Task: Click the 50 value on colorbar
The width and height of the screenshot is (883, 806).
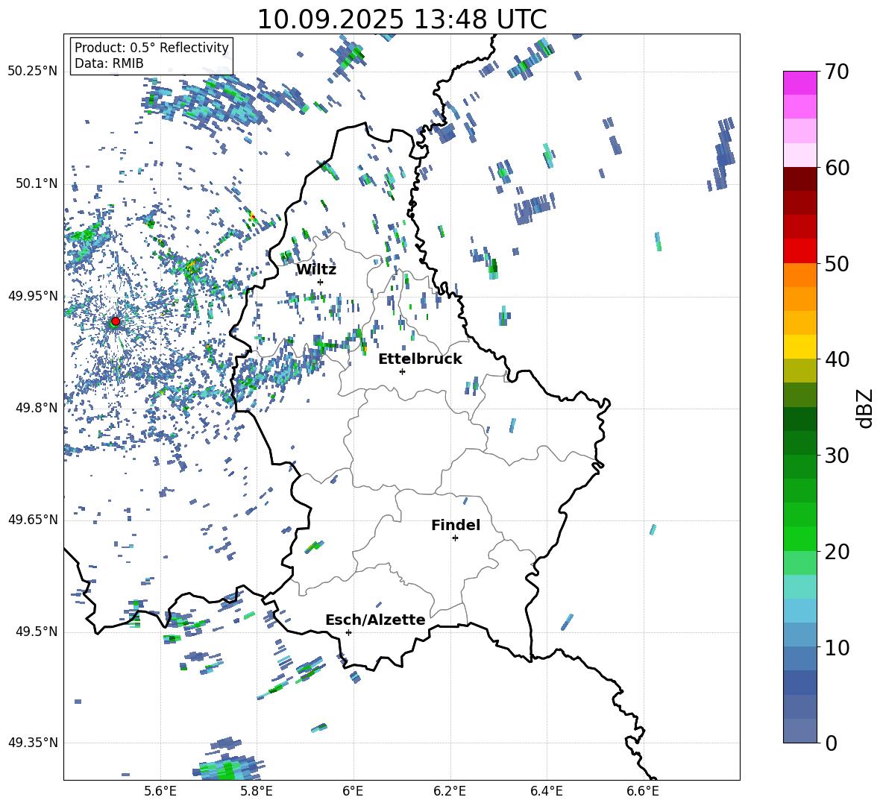Action: pos(838,264)
